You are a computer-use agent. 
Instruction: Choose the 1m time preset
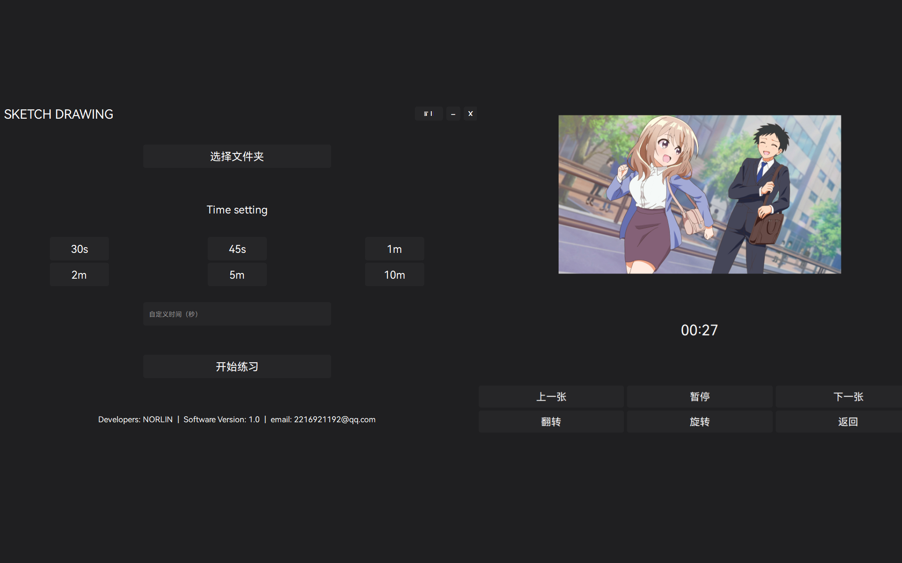coord(395,249)
